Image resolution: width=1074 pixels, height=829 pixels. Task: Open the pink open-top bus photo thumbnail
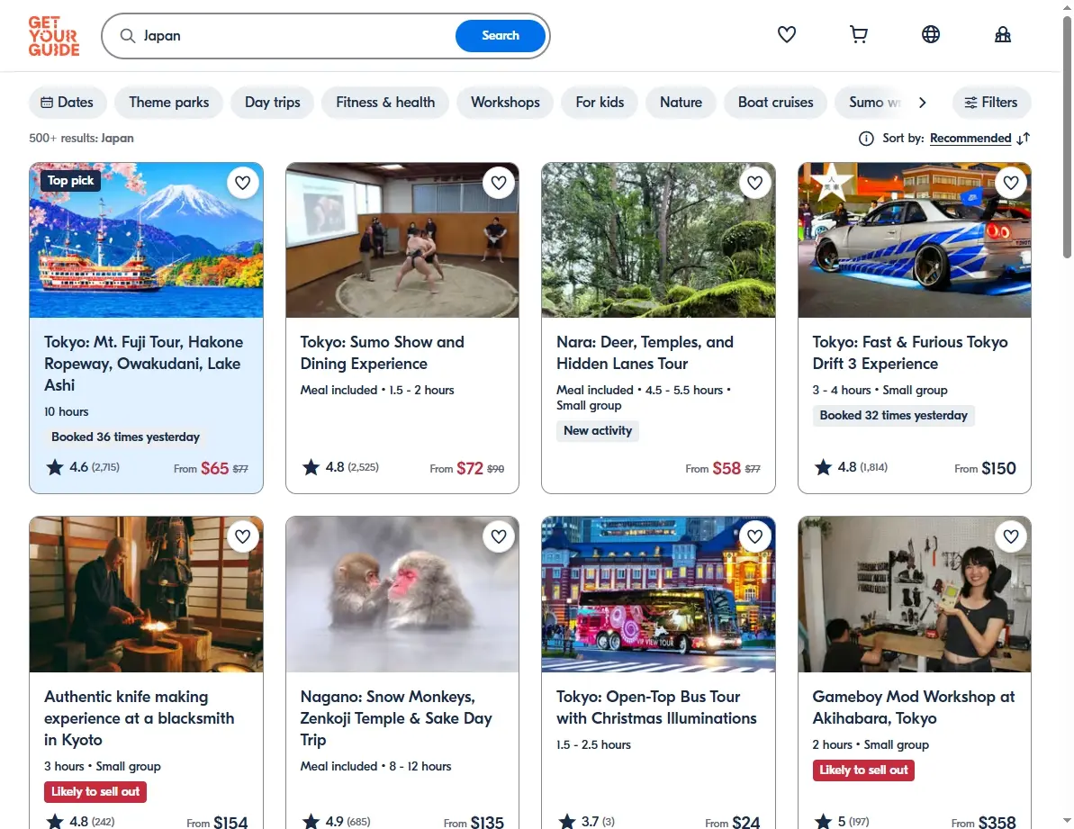pyautogui.click(x=658, y=594)
